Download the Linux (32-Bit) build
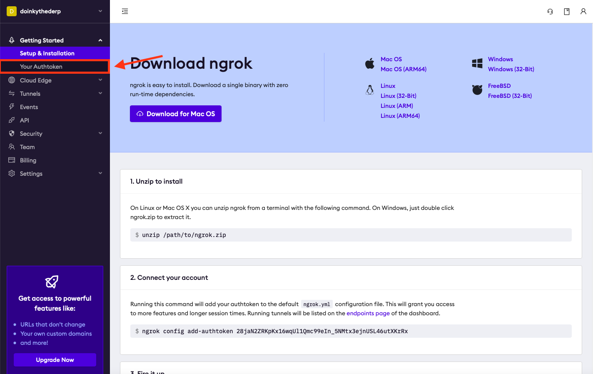 pos(399,96)
